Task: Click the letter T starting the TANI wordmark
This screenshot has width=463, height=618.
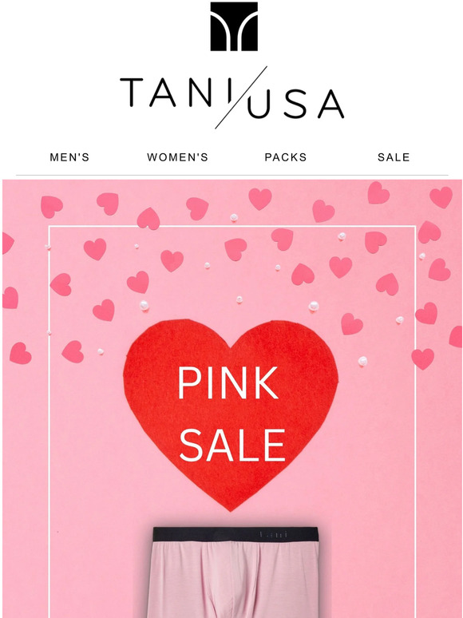Action: (x=131, y=93)
